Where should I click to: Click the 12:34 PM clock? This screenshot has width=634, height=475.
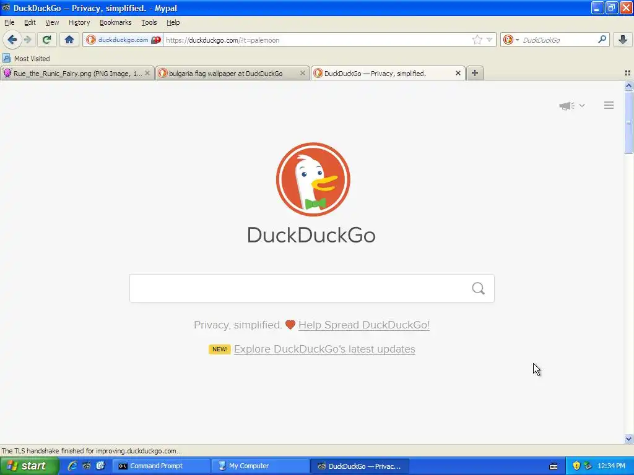tap(611, 466)
